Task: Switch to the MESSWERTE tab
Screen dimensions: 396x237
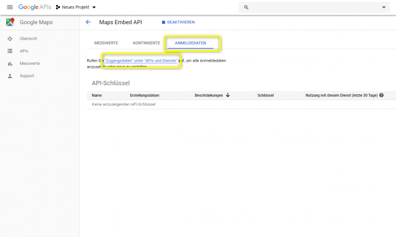Action: point(106,43)
